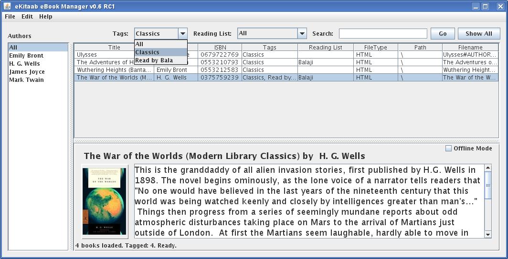Click the Show All button

pos(478,34)
